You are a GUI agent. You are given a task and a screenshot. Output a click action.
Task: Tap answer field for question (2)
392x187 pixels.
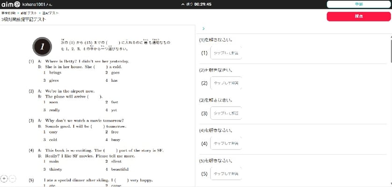point(226,83)
